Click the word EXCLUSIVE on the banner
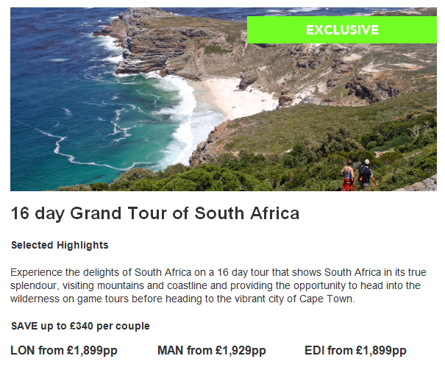Screen dimensions: 445x367 click(x=342, y=30)
